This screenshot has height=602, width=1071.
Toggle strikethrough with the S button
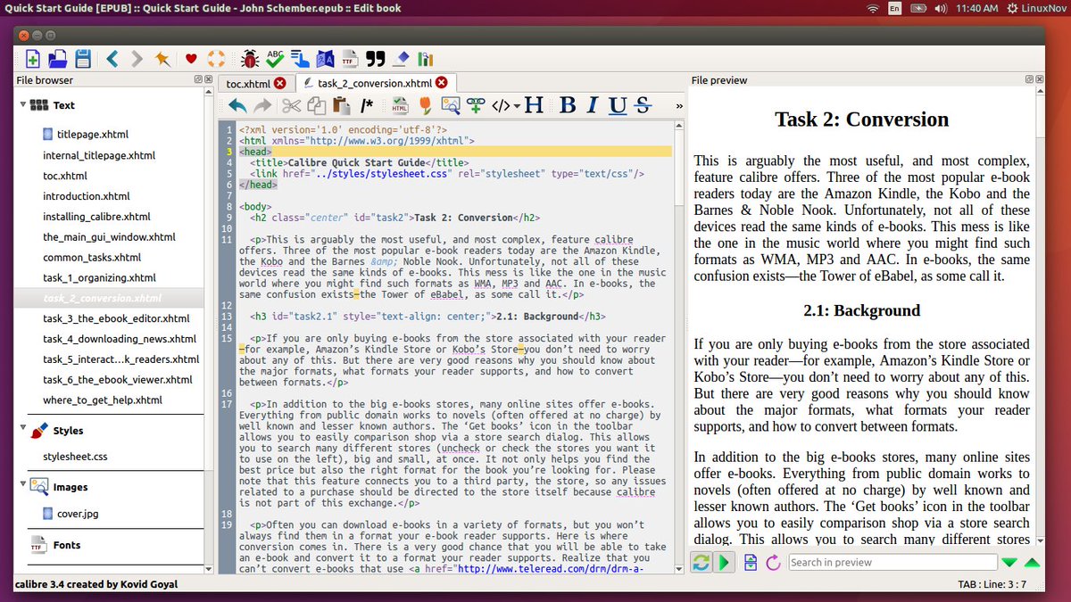[642, 105]
